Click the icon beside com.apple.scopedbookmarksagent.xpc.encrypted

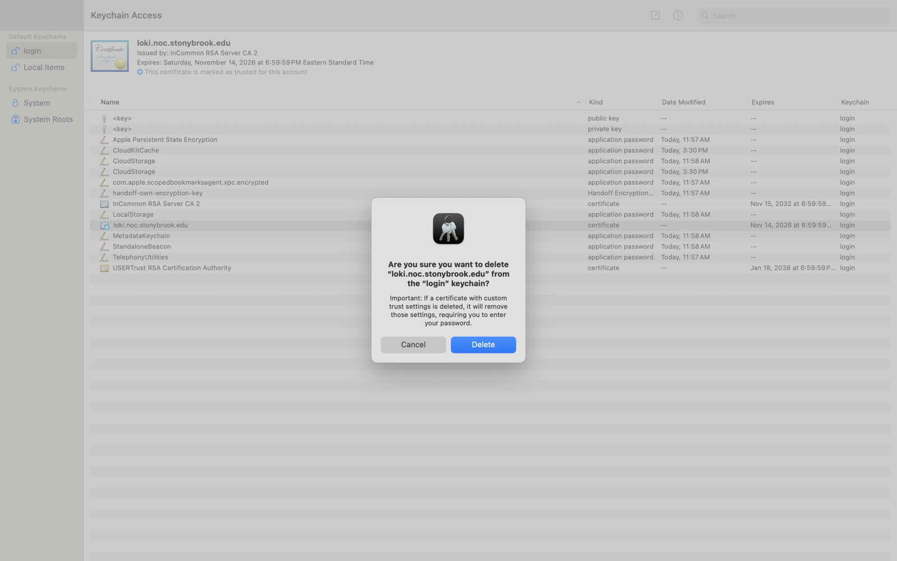pyautogui.click(x=104, y=182)
